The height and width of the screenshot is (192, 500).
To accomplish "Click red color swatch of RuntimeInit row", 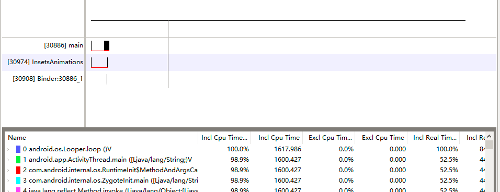I will (x=18, y=170).
